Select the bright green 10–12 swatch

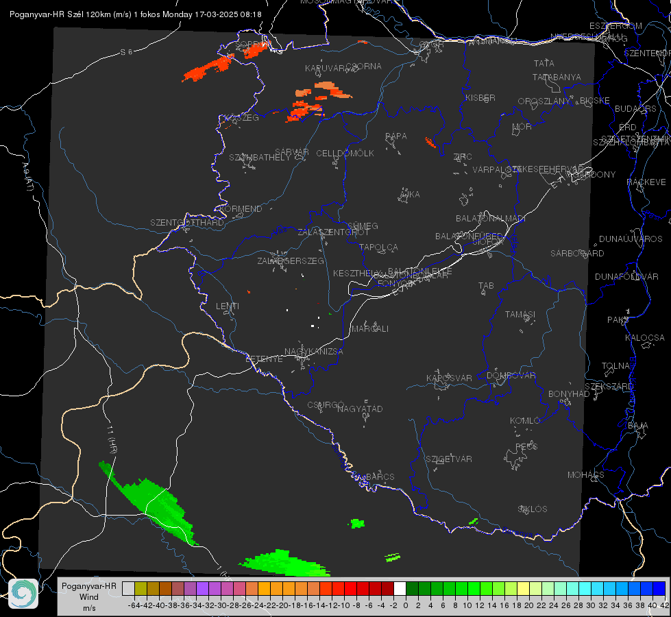(474, 588)
